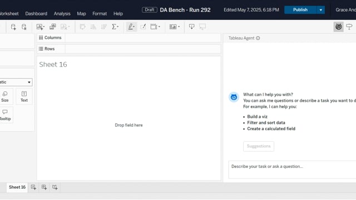The height and width of the screenshot is (200, 356).
Task: Click the 'Create a calculated field' bullet text
Action: (x=271, y=129)
